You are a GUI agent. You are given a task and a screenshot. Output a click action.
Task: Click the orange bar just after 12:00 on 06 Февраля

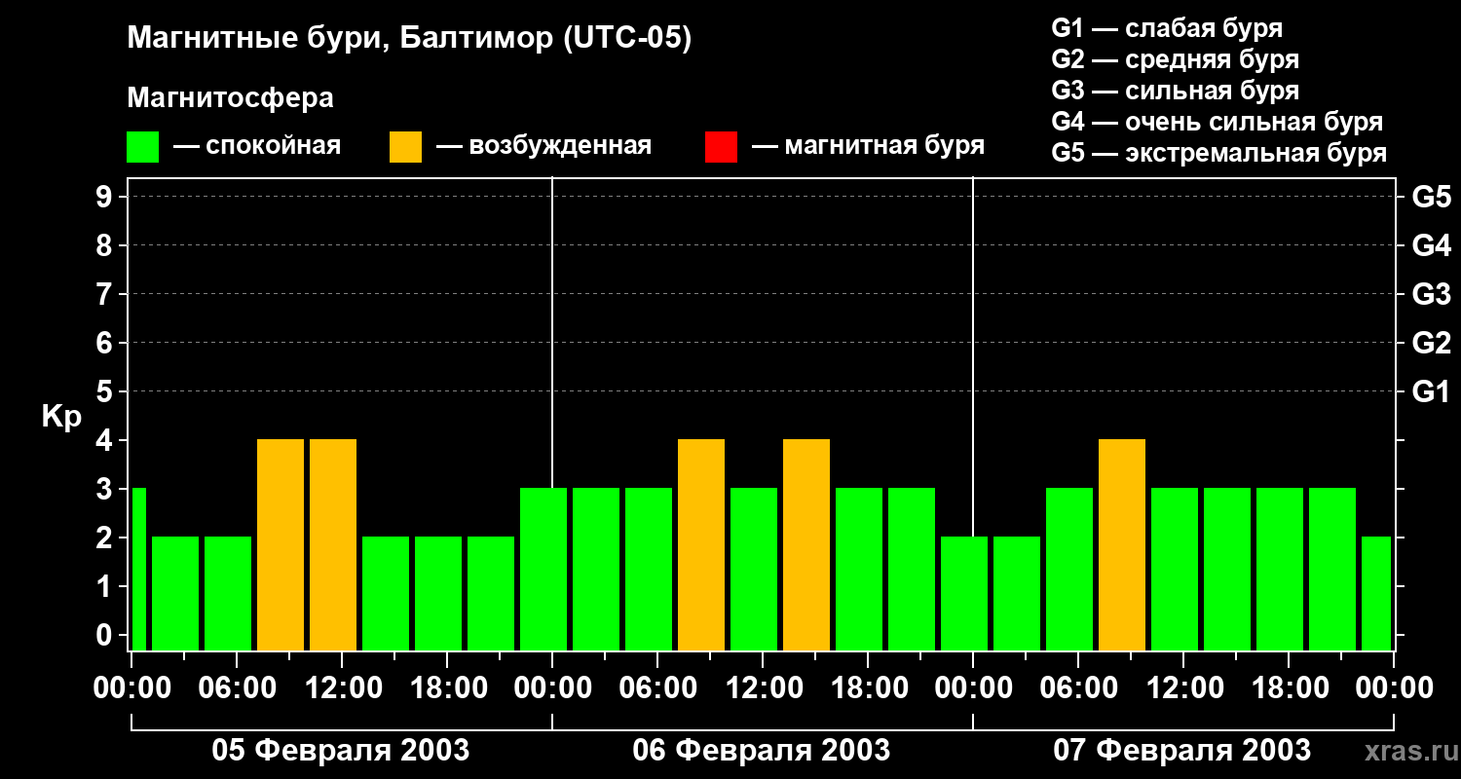coord(806,544)
